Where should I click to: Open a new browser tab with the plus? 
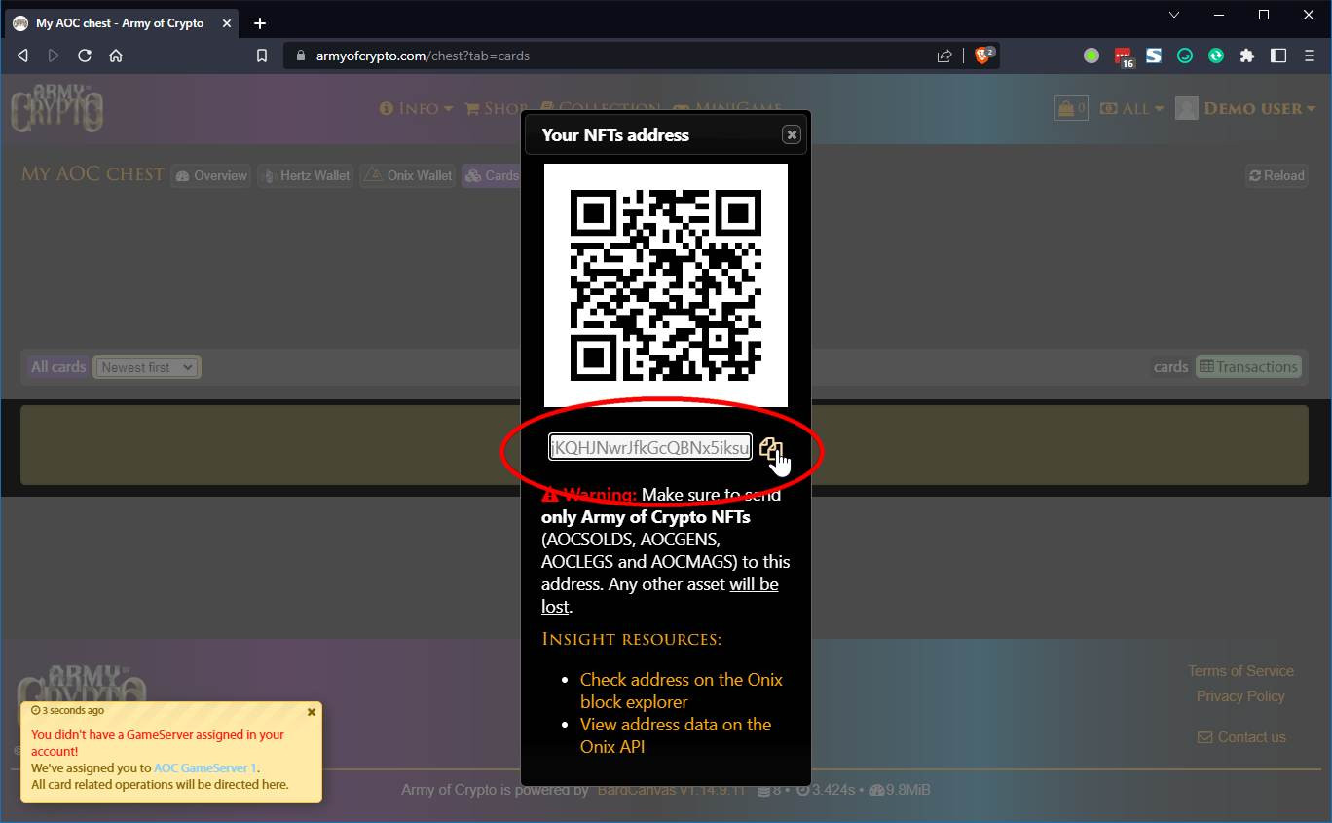tap(260, 23)
